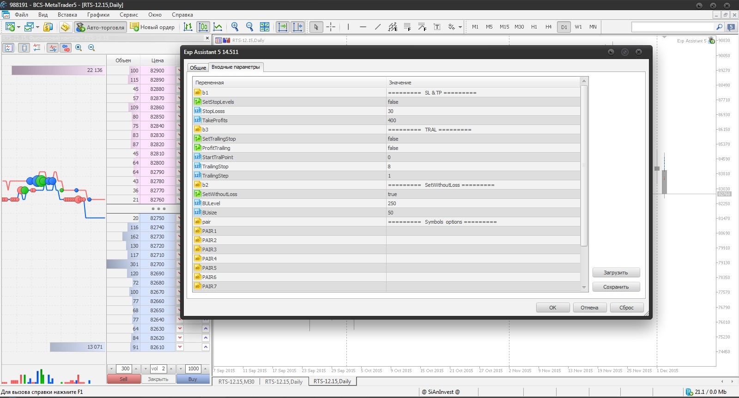
Task: Click Отмена to cancel the dialog
Action: (589, 308)
